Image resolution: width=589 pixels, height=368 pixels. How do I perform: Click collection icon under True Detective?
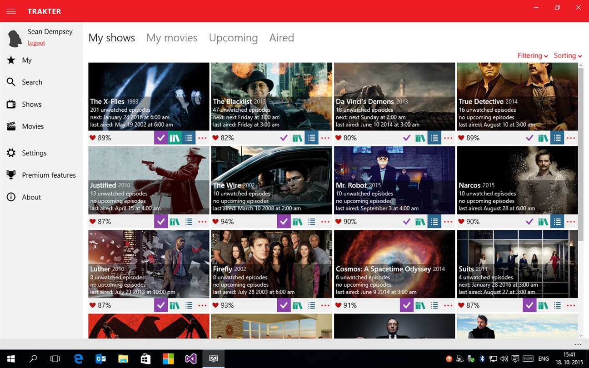tap(543, 138)
